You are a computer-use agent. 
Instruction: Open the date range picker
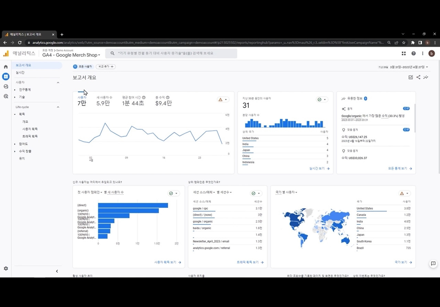[403, 67]
